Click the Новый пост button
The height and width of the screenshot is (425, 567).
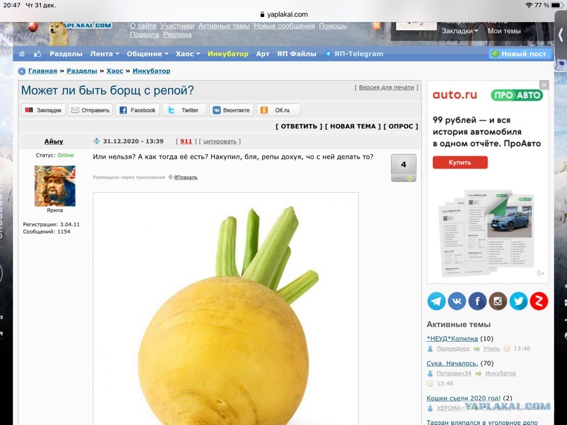click(x=520, y=54)
